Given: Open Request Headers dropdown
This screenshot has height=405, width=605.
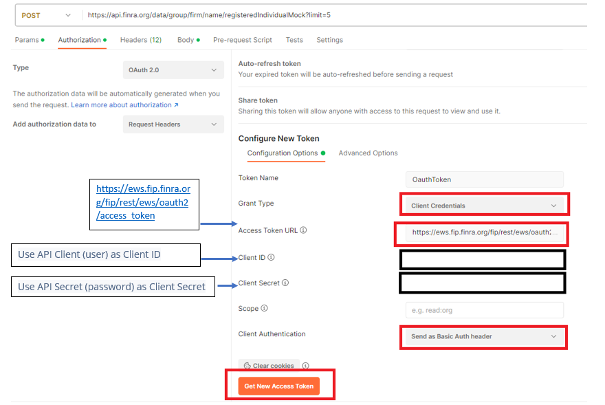Looking at the screenshot, I should [173, 124].
